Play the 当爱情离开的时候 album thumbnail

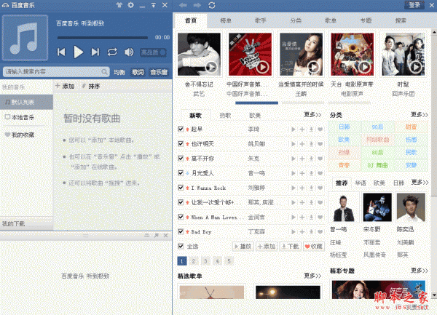point(301,55)
